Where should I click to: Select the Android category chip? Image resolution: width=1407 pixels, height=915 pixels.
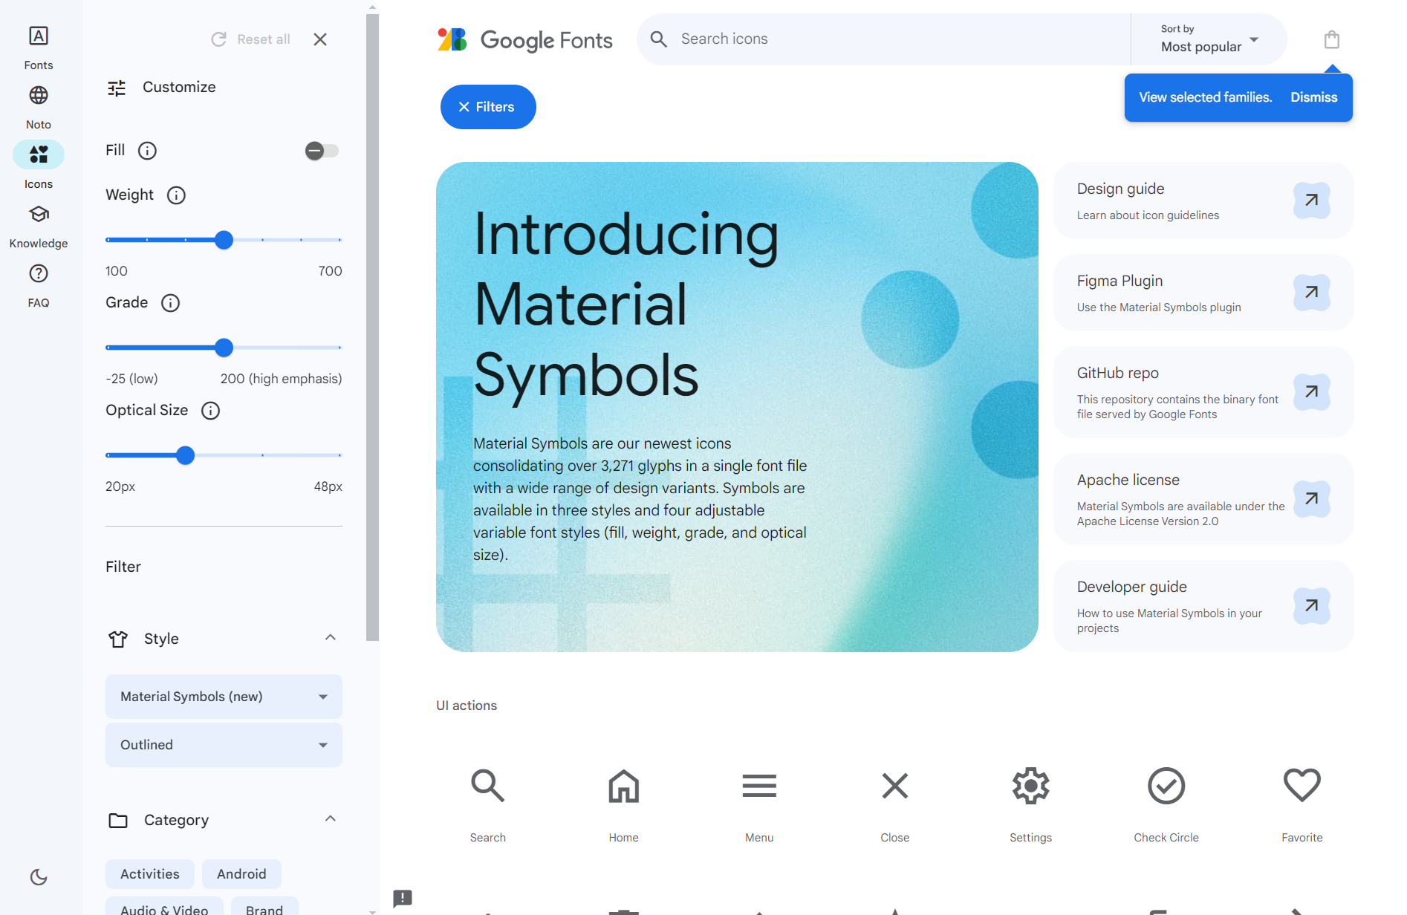click(x=241, y=874)
